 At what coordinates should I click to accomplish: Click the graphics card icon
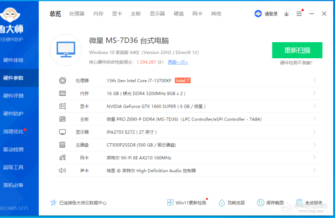[x=63, y=106]
